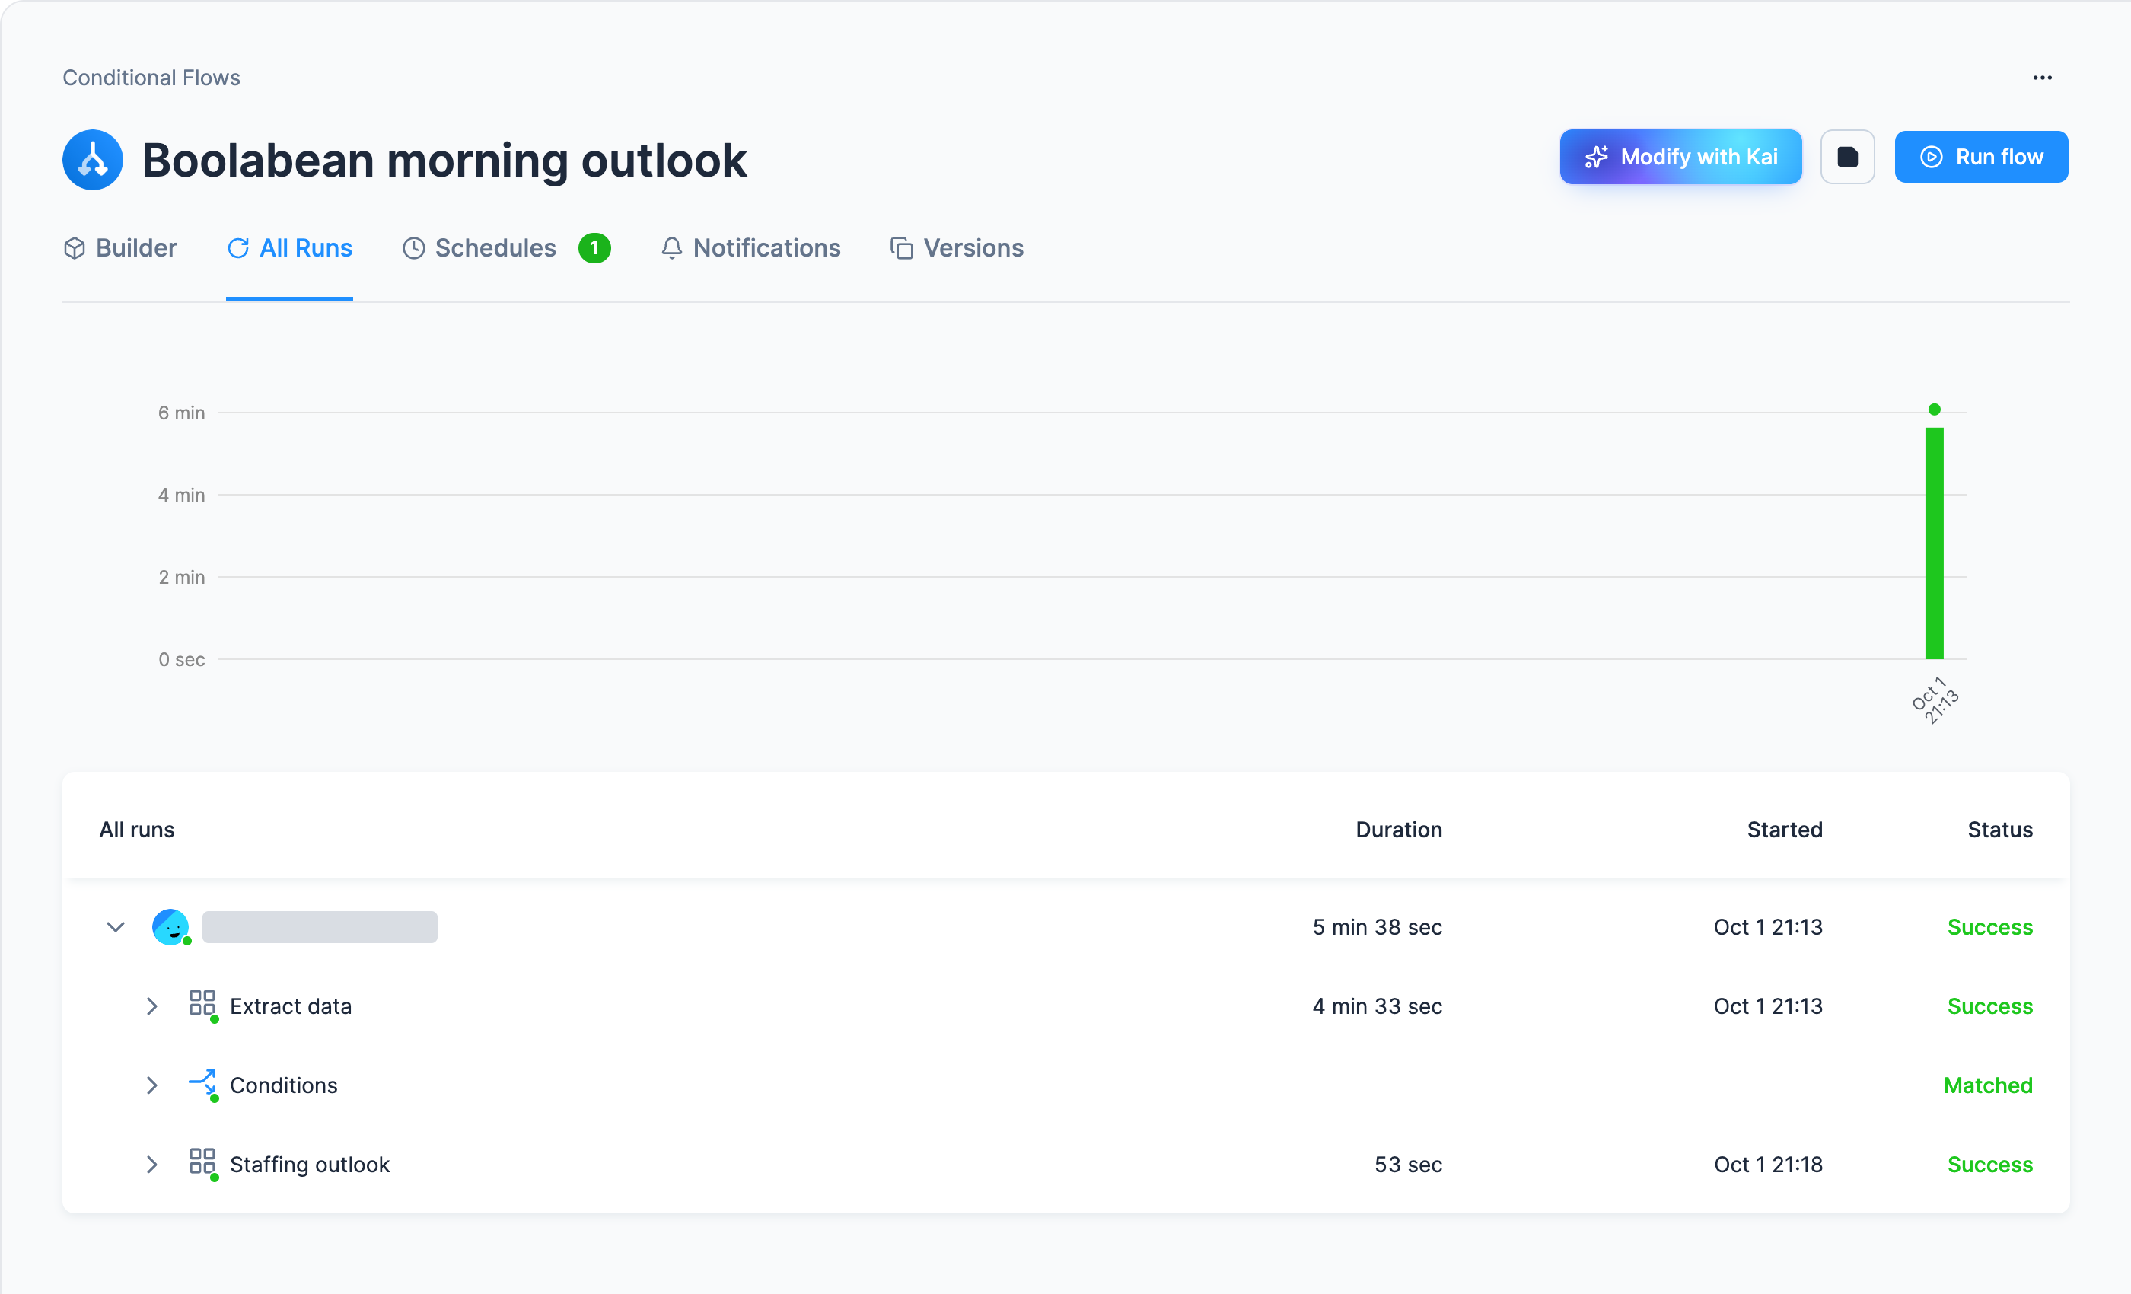Click the Schedules count badge showing 1
2131x1294 pixels.
(x=594, y=248)
